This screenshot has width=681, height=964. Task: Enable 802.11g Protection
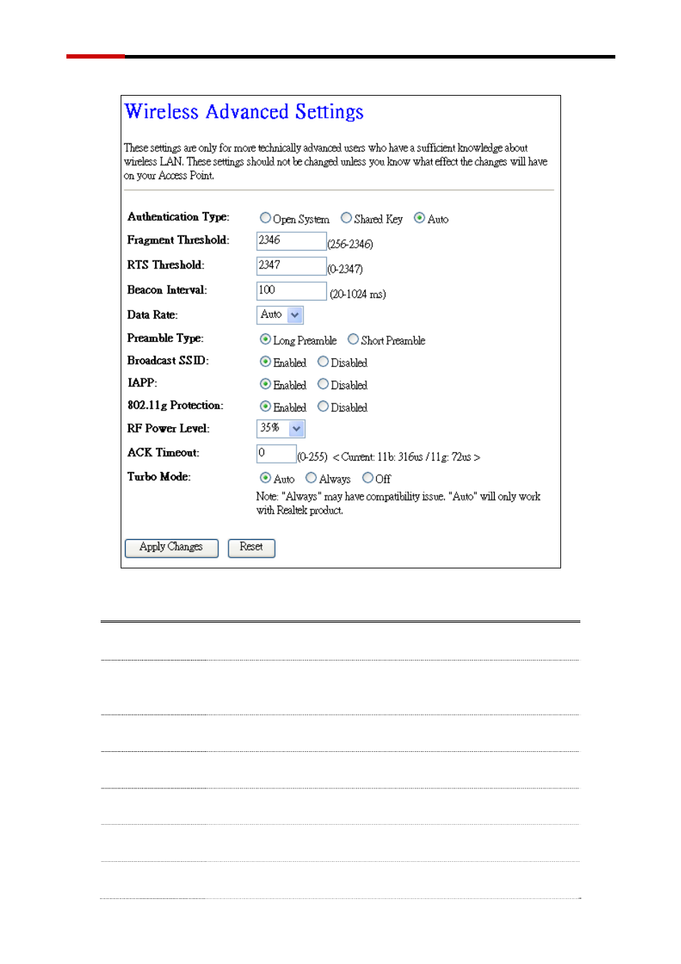coord(266,406)
